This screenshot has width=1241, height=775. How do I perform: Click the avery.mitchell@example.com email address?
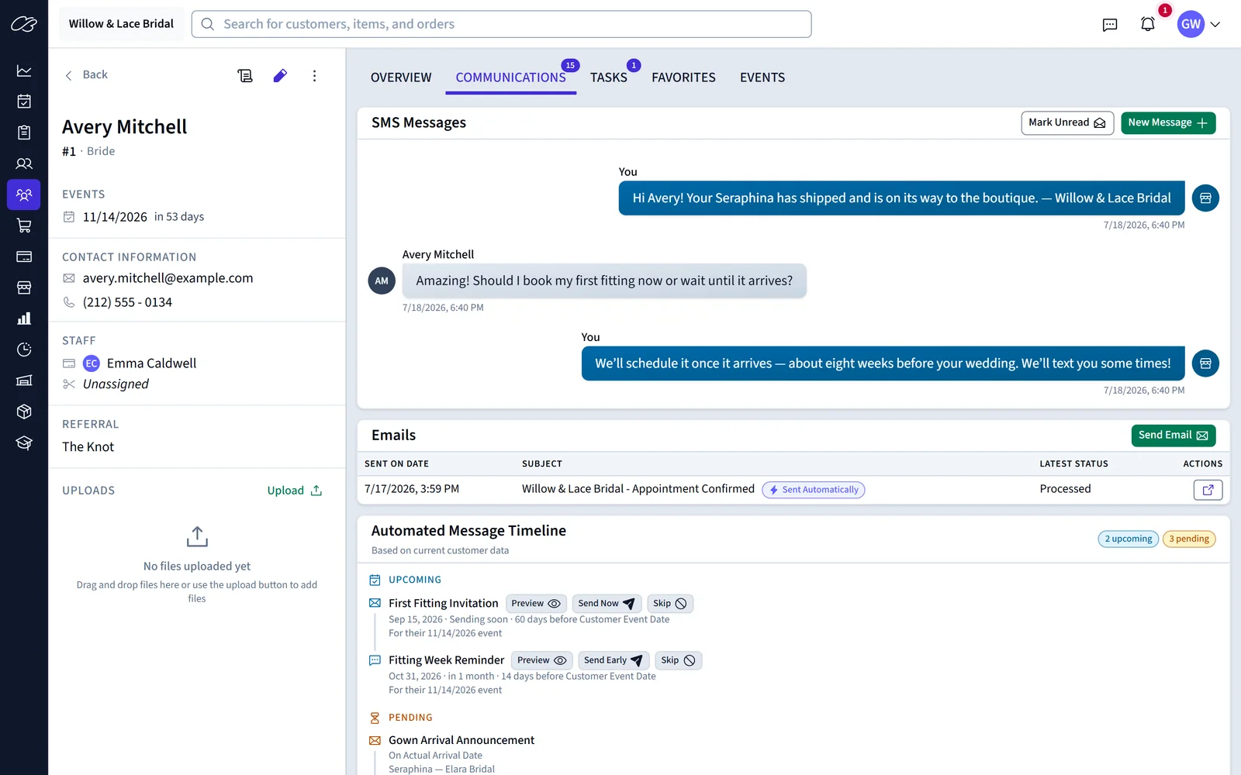pyautogui.click(x=168, y=278)
